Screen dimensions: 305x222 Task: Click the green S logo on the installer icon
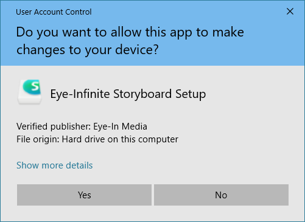click(x=32, y=87)
